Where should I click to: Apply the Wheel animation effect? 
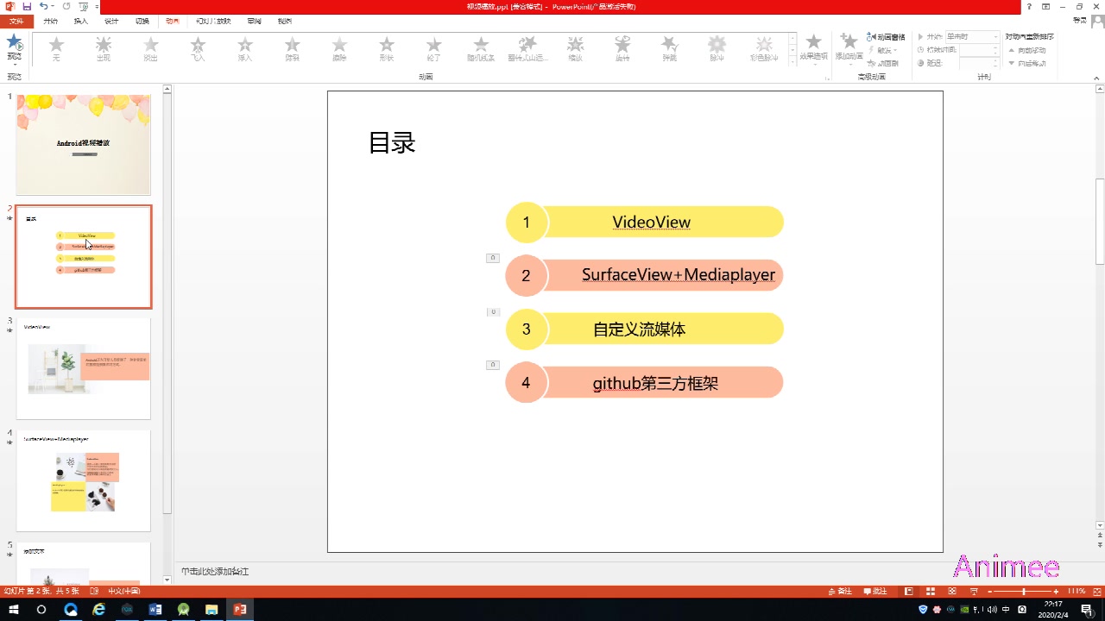[x=434, y=48]
